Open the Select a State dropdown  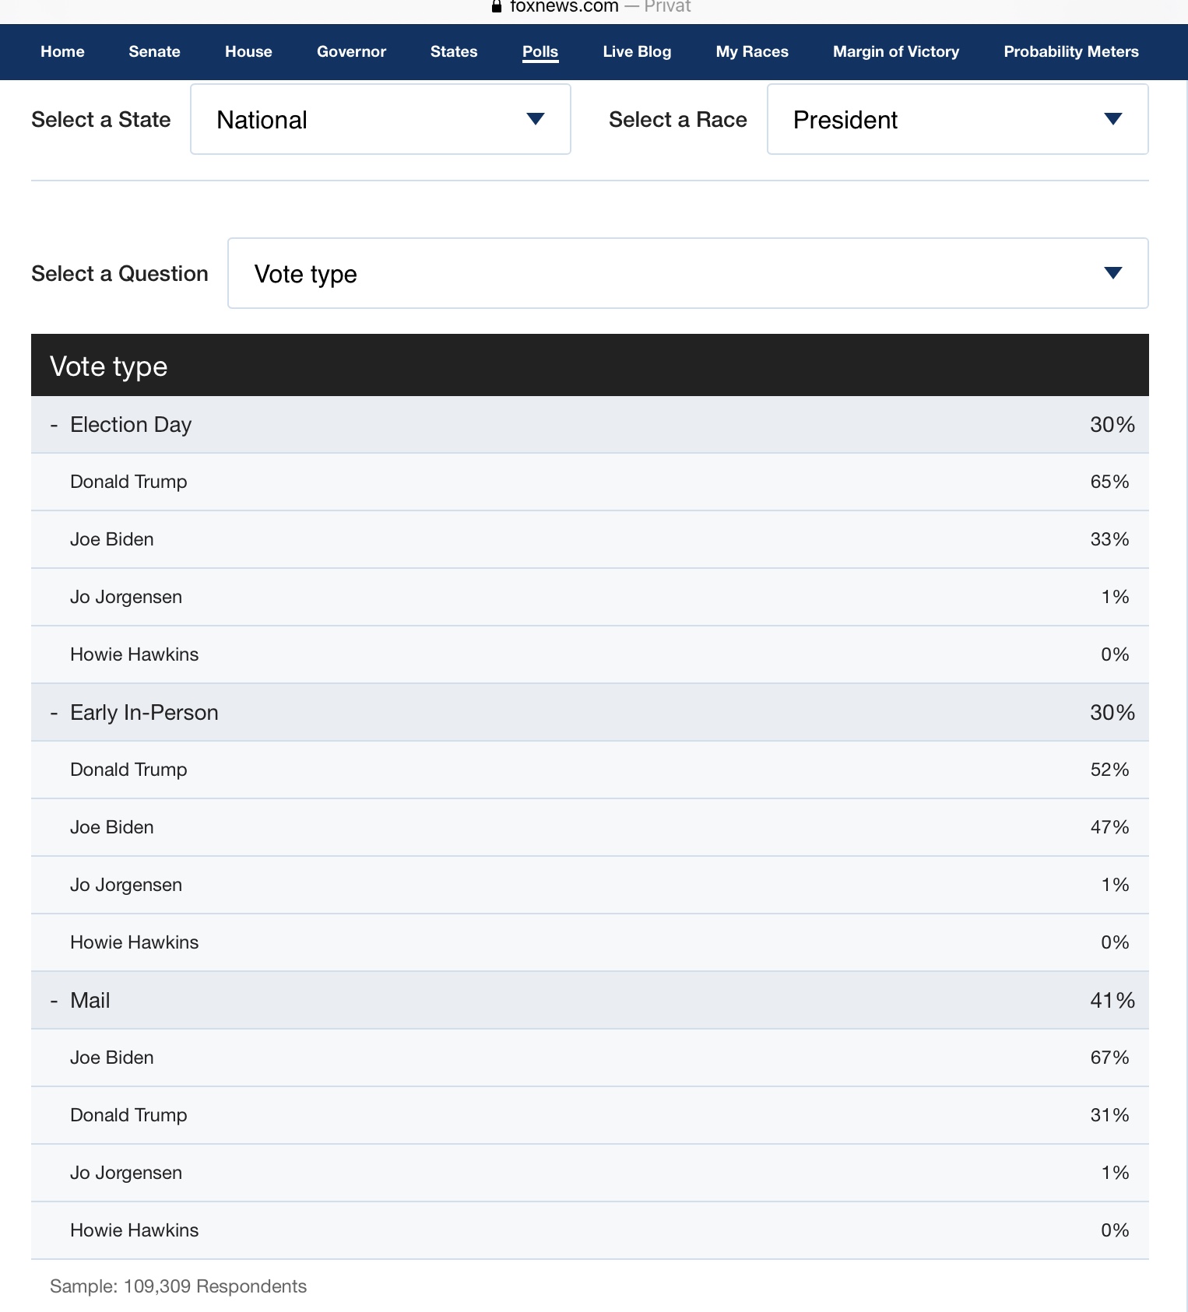[380, 119]
